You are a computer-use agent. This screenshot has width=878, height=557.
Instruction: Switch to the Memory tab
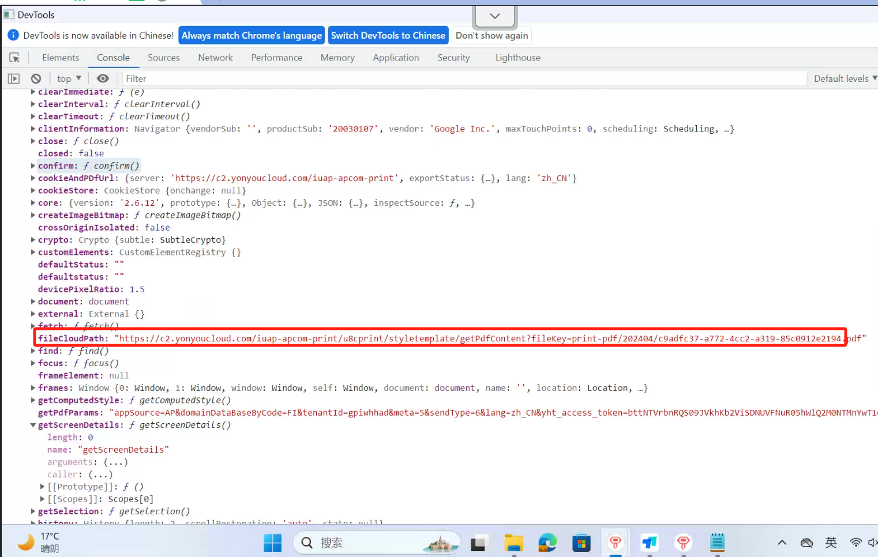click(x=337, y=58)
